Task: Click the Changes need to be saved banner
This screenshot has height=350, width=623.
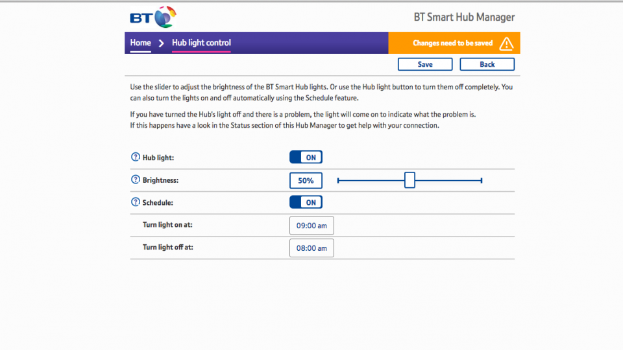Action: point(454,43)
